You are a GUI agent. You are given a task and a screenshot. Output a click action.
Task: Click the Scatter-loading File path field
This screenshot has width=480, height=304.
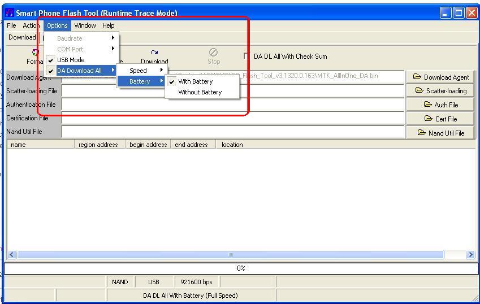[x=233, y=91]
